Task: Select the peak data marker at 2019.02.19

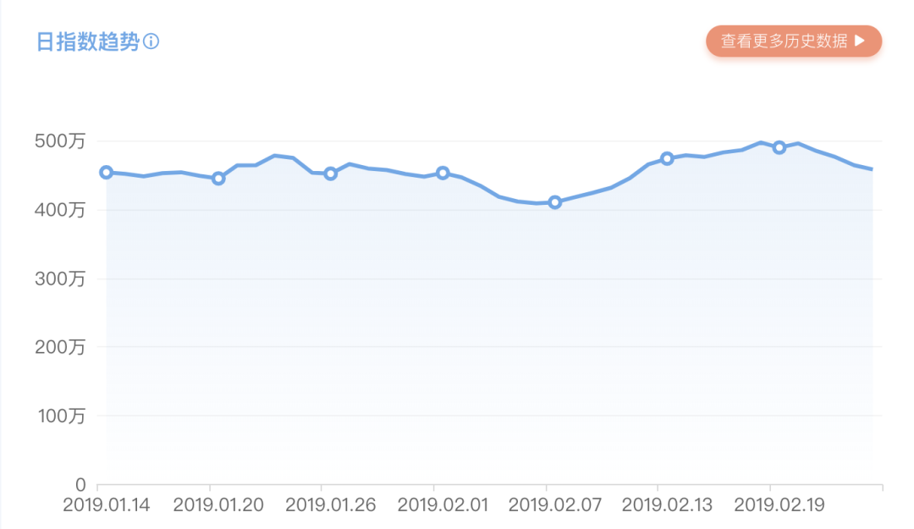Action: 779,147
